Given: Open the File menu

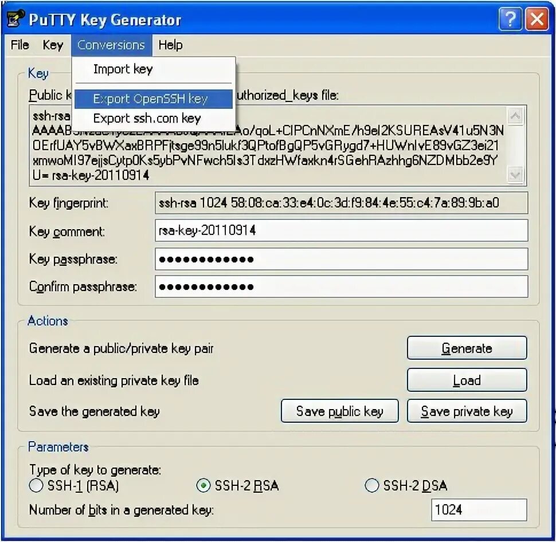Looking at the screenshot, I should (20, 45).
